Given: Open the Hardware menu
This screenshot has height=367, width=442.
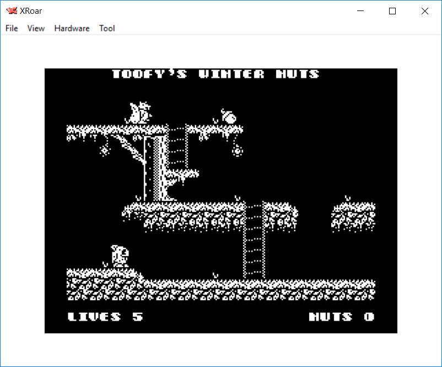Looking at the screenshot, I should click(x=72, y=28).
